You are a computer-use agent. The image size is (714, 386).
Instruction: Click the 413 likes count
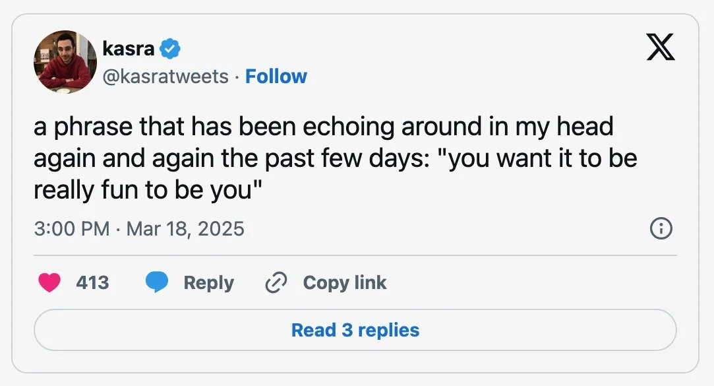pyautogui.click(x=92, y=282)
